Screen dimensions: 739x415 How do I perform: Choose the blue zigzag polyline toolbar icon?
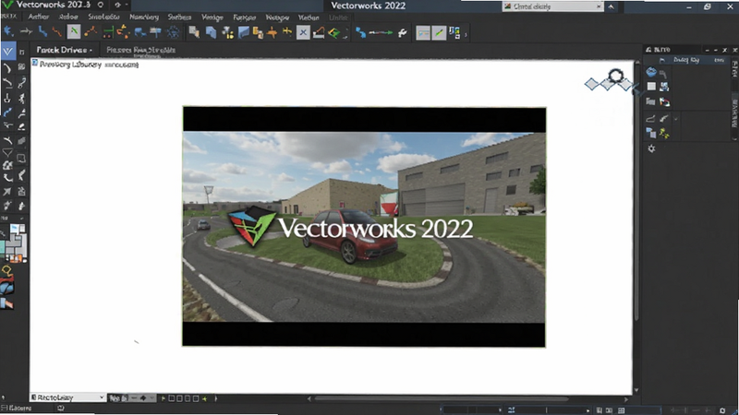point(42,32)
